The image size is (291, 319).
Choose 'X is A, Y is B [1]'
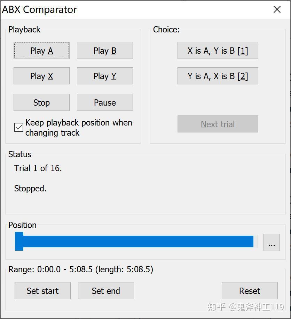218,51
